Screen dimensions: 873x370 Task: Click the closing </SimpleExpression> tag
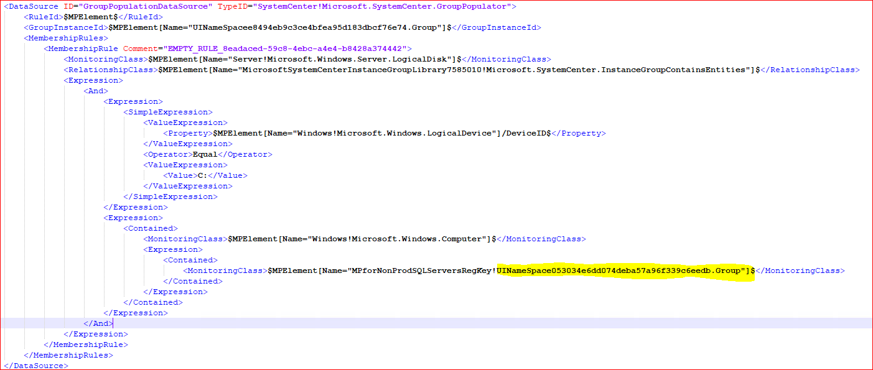coord(170,197)
